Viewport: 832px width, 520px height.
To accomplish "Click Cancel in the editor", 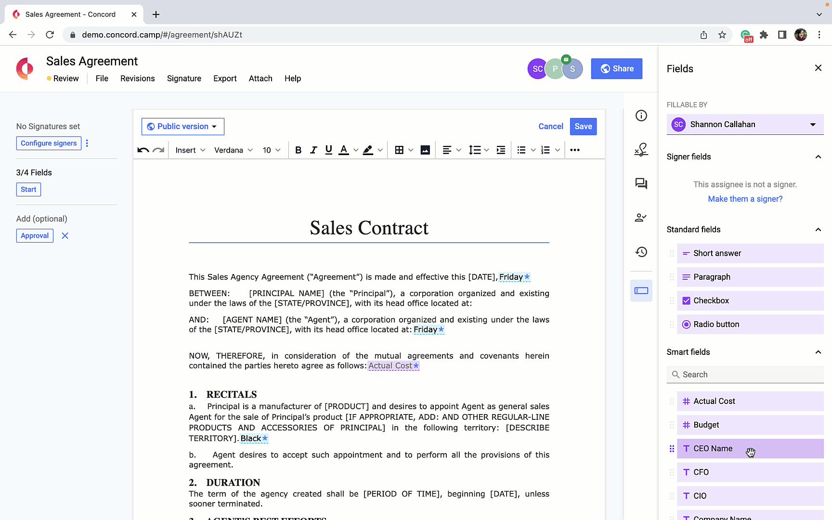I will coord(551,127).
